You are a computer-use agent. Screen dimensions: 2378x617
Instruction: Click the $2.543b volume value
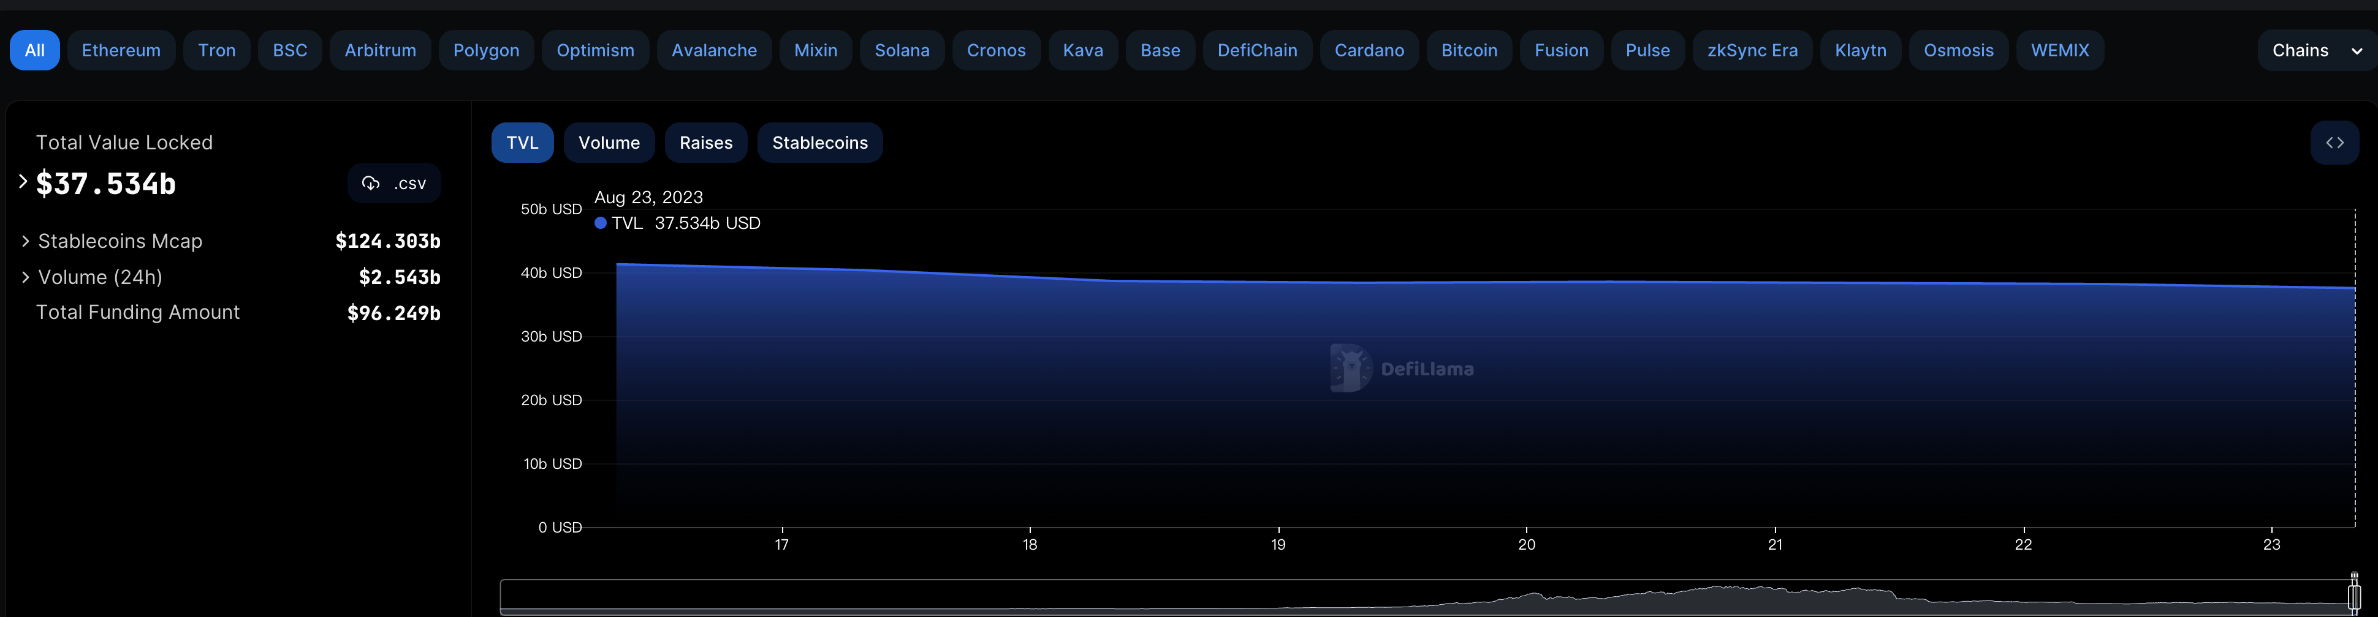400,277
